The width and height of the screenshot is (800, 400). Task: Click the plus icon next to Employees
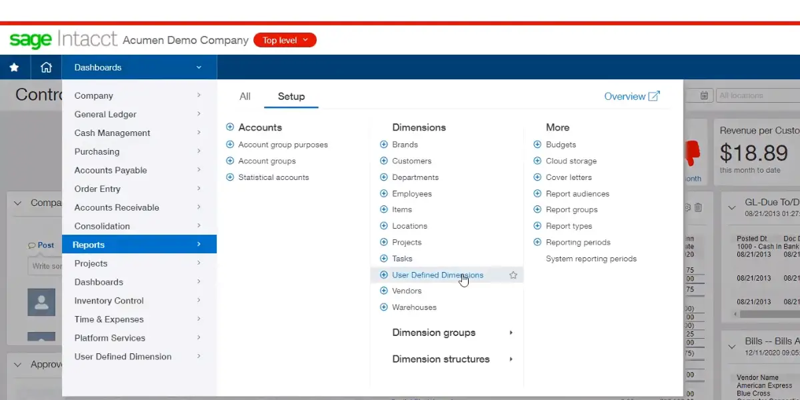383,193
